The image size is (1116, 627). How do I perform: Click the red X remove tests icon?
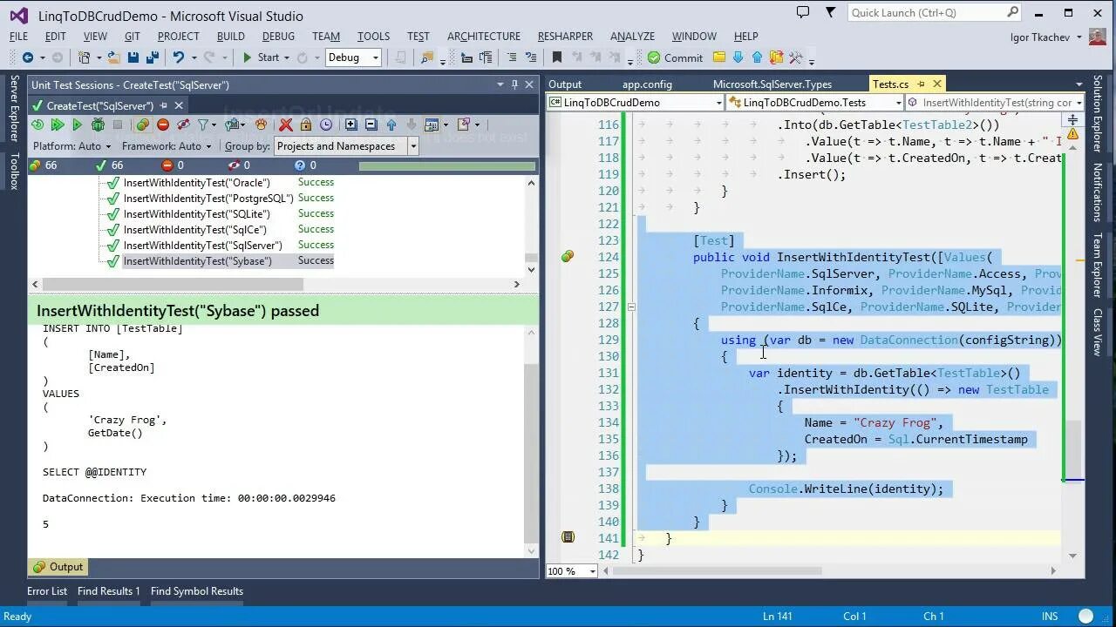[285, 125]
